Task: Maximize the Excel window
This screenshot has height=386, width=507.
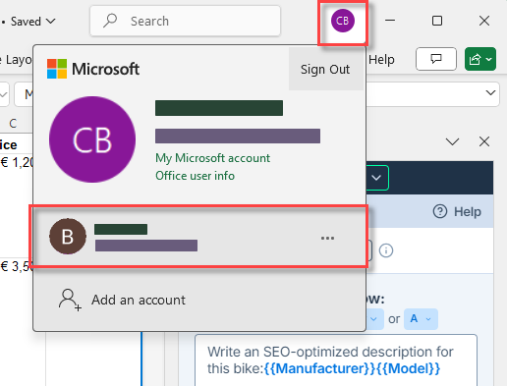Action: (437, 21)
